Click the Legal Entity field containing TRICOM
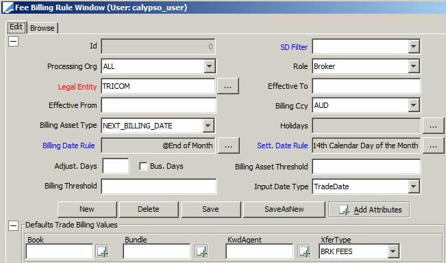 coord(158,86)
